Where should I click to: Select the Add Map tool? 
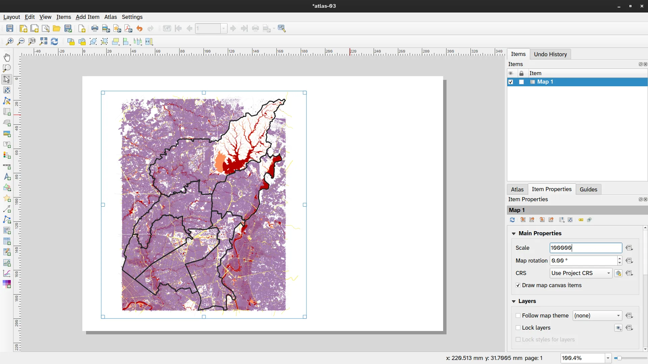[7, 112]
